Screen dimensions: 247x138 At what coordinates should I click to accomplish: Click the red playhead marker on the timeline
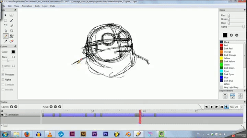pyautogui.click(x=140, y=117)
